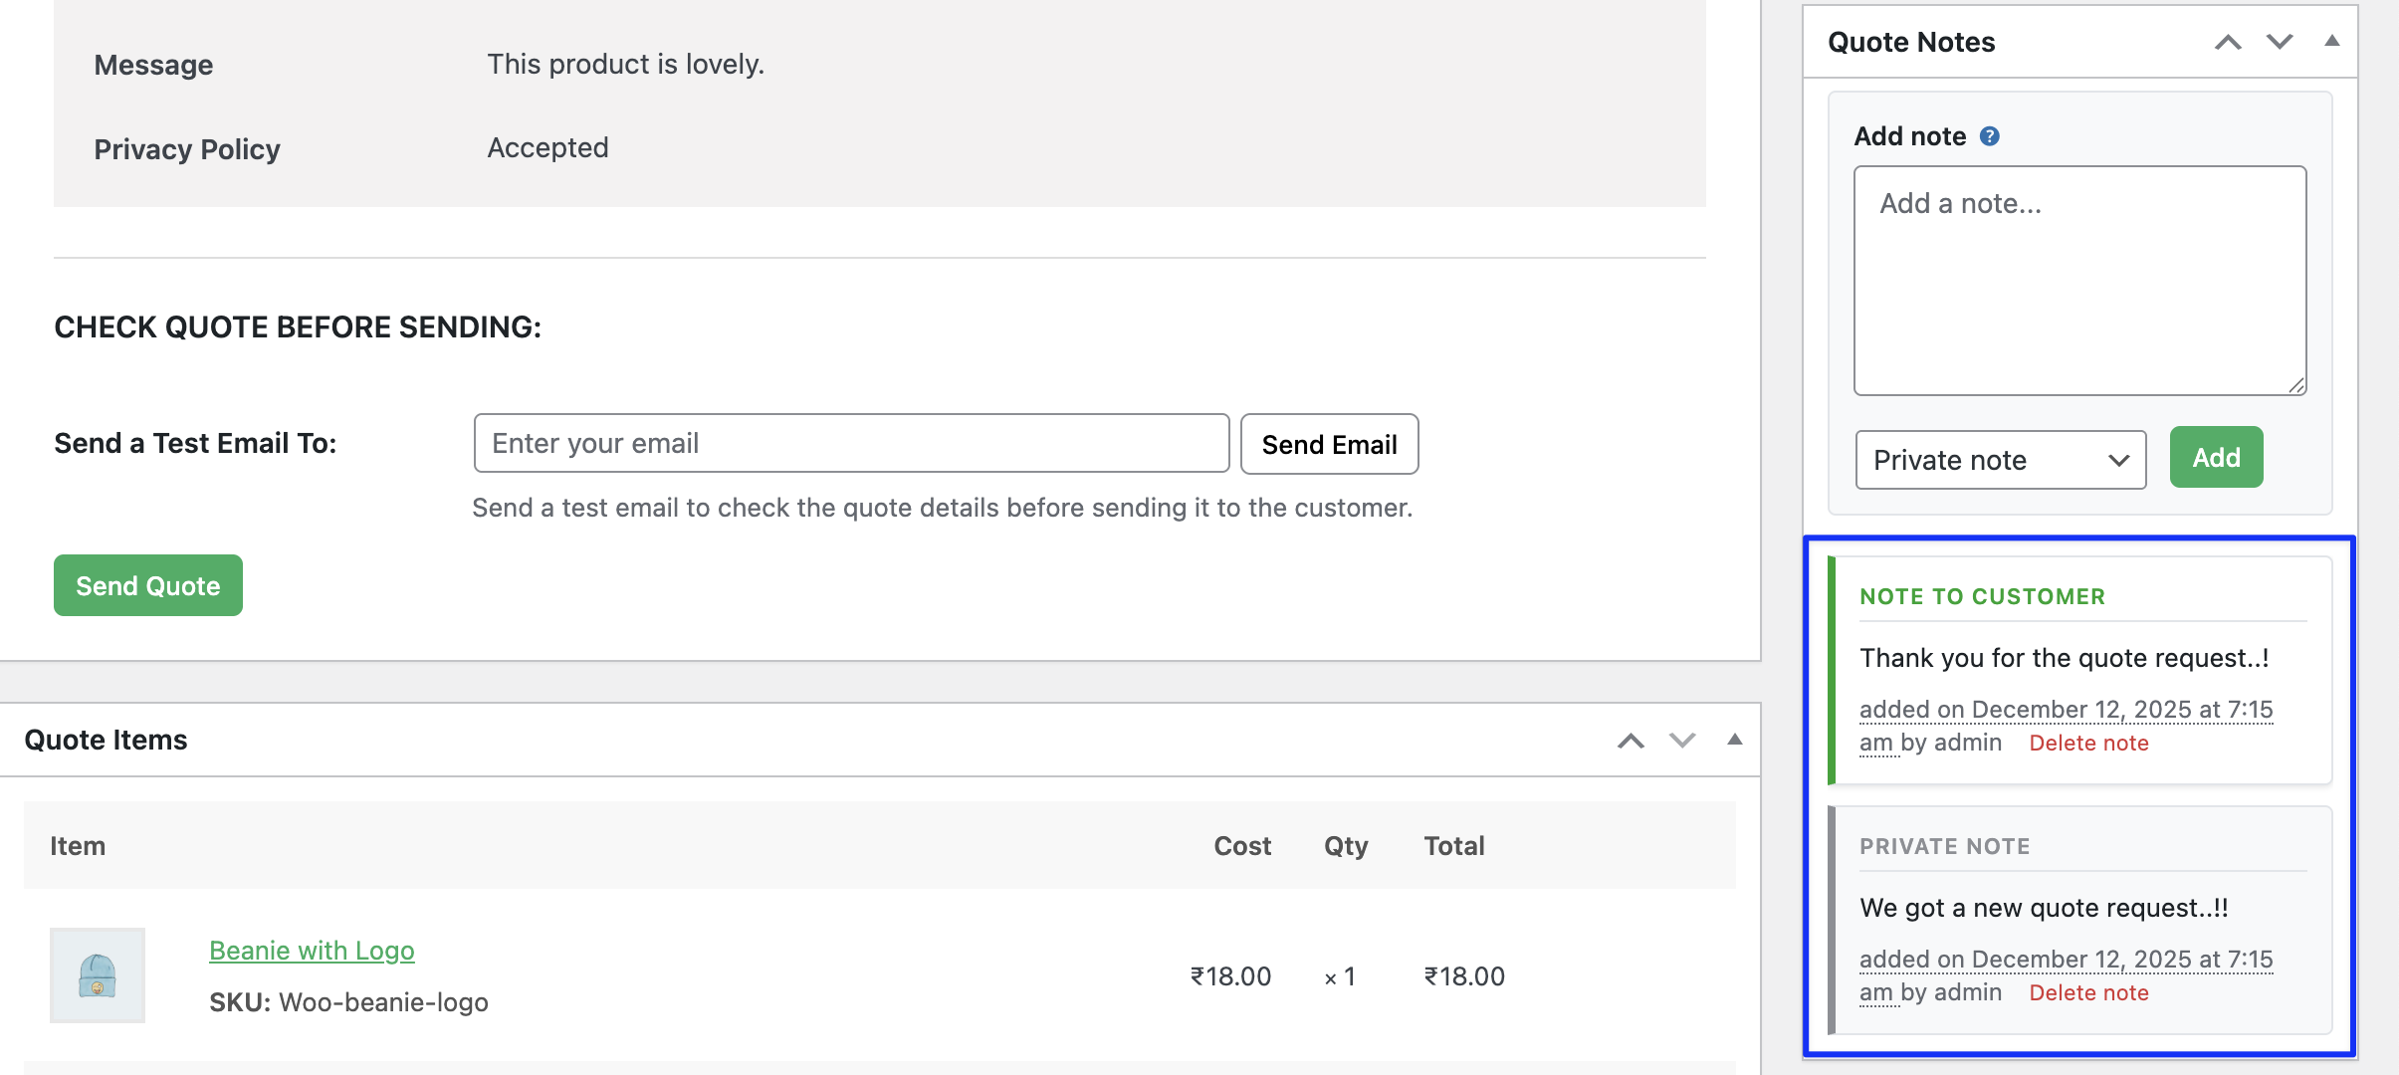The width and height of the screenshot is (2399, 1075).
Task: Click the Add note help icon
Action: pyautogui.click(x=1989, y=136)
